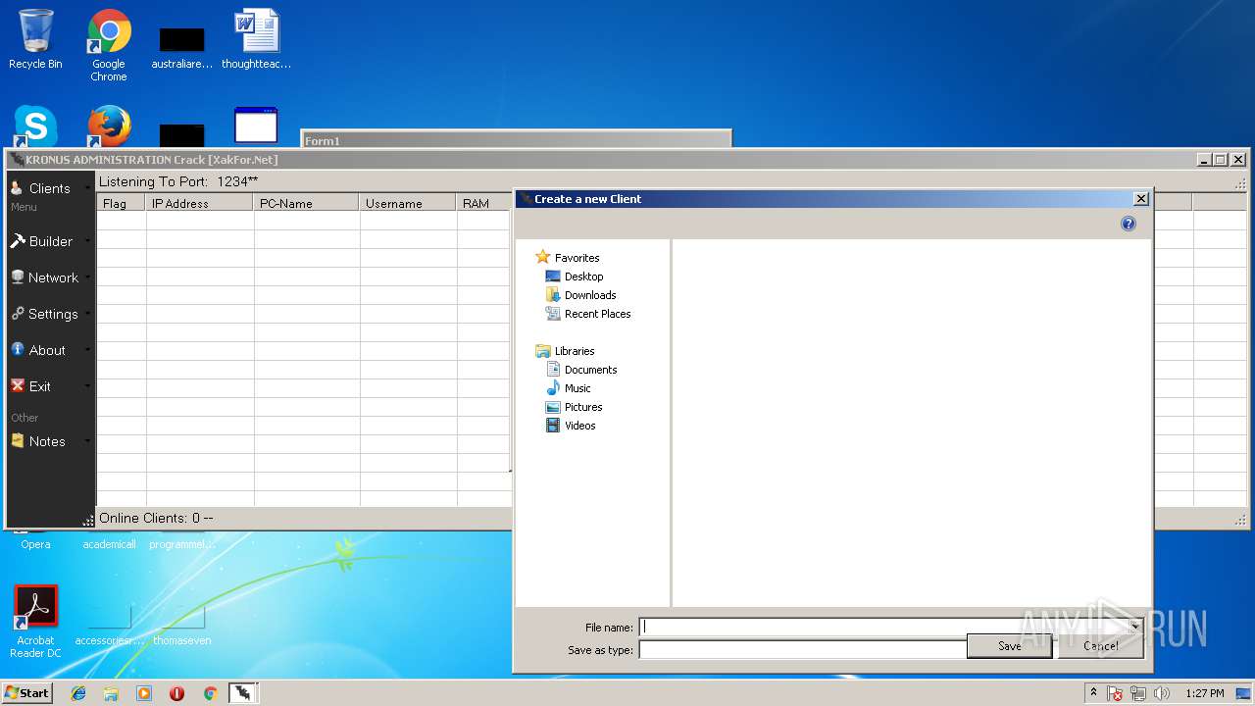Open the Firefox desktop icon
Screen dimensions: 1255x706
[109, 126]
